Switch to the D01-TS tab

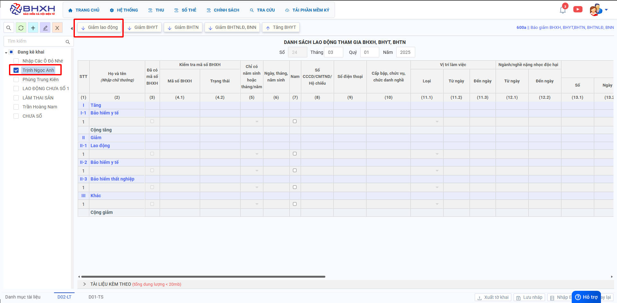96,297
